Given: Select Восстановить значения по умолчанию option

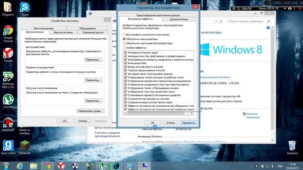Looking at the screenshot, I should tap(146, 34).
